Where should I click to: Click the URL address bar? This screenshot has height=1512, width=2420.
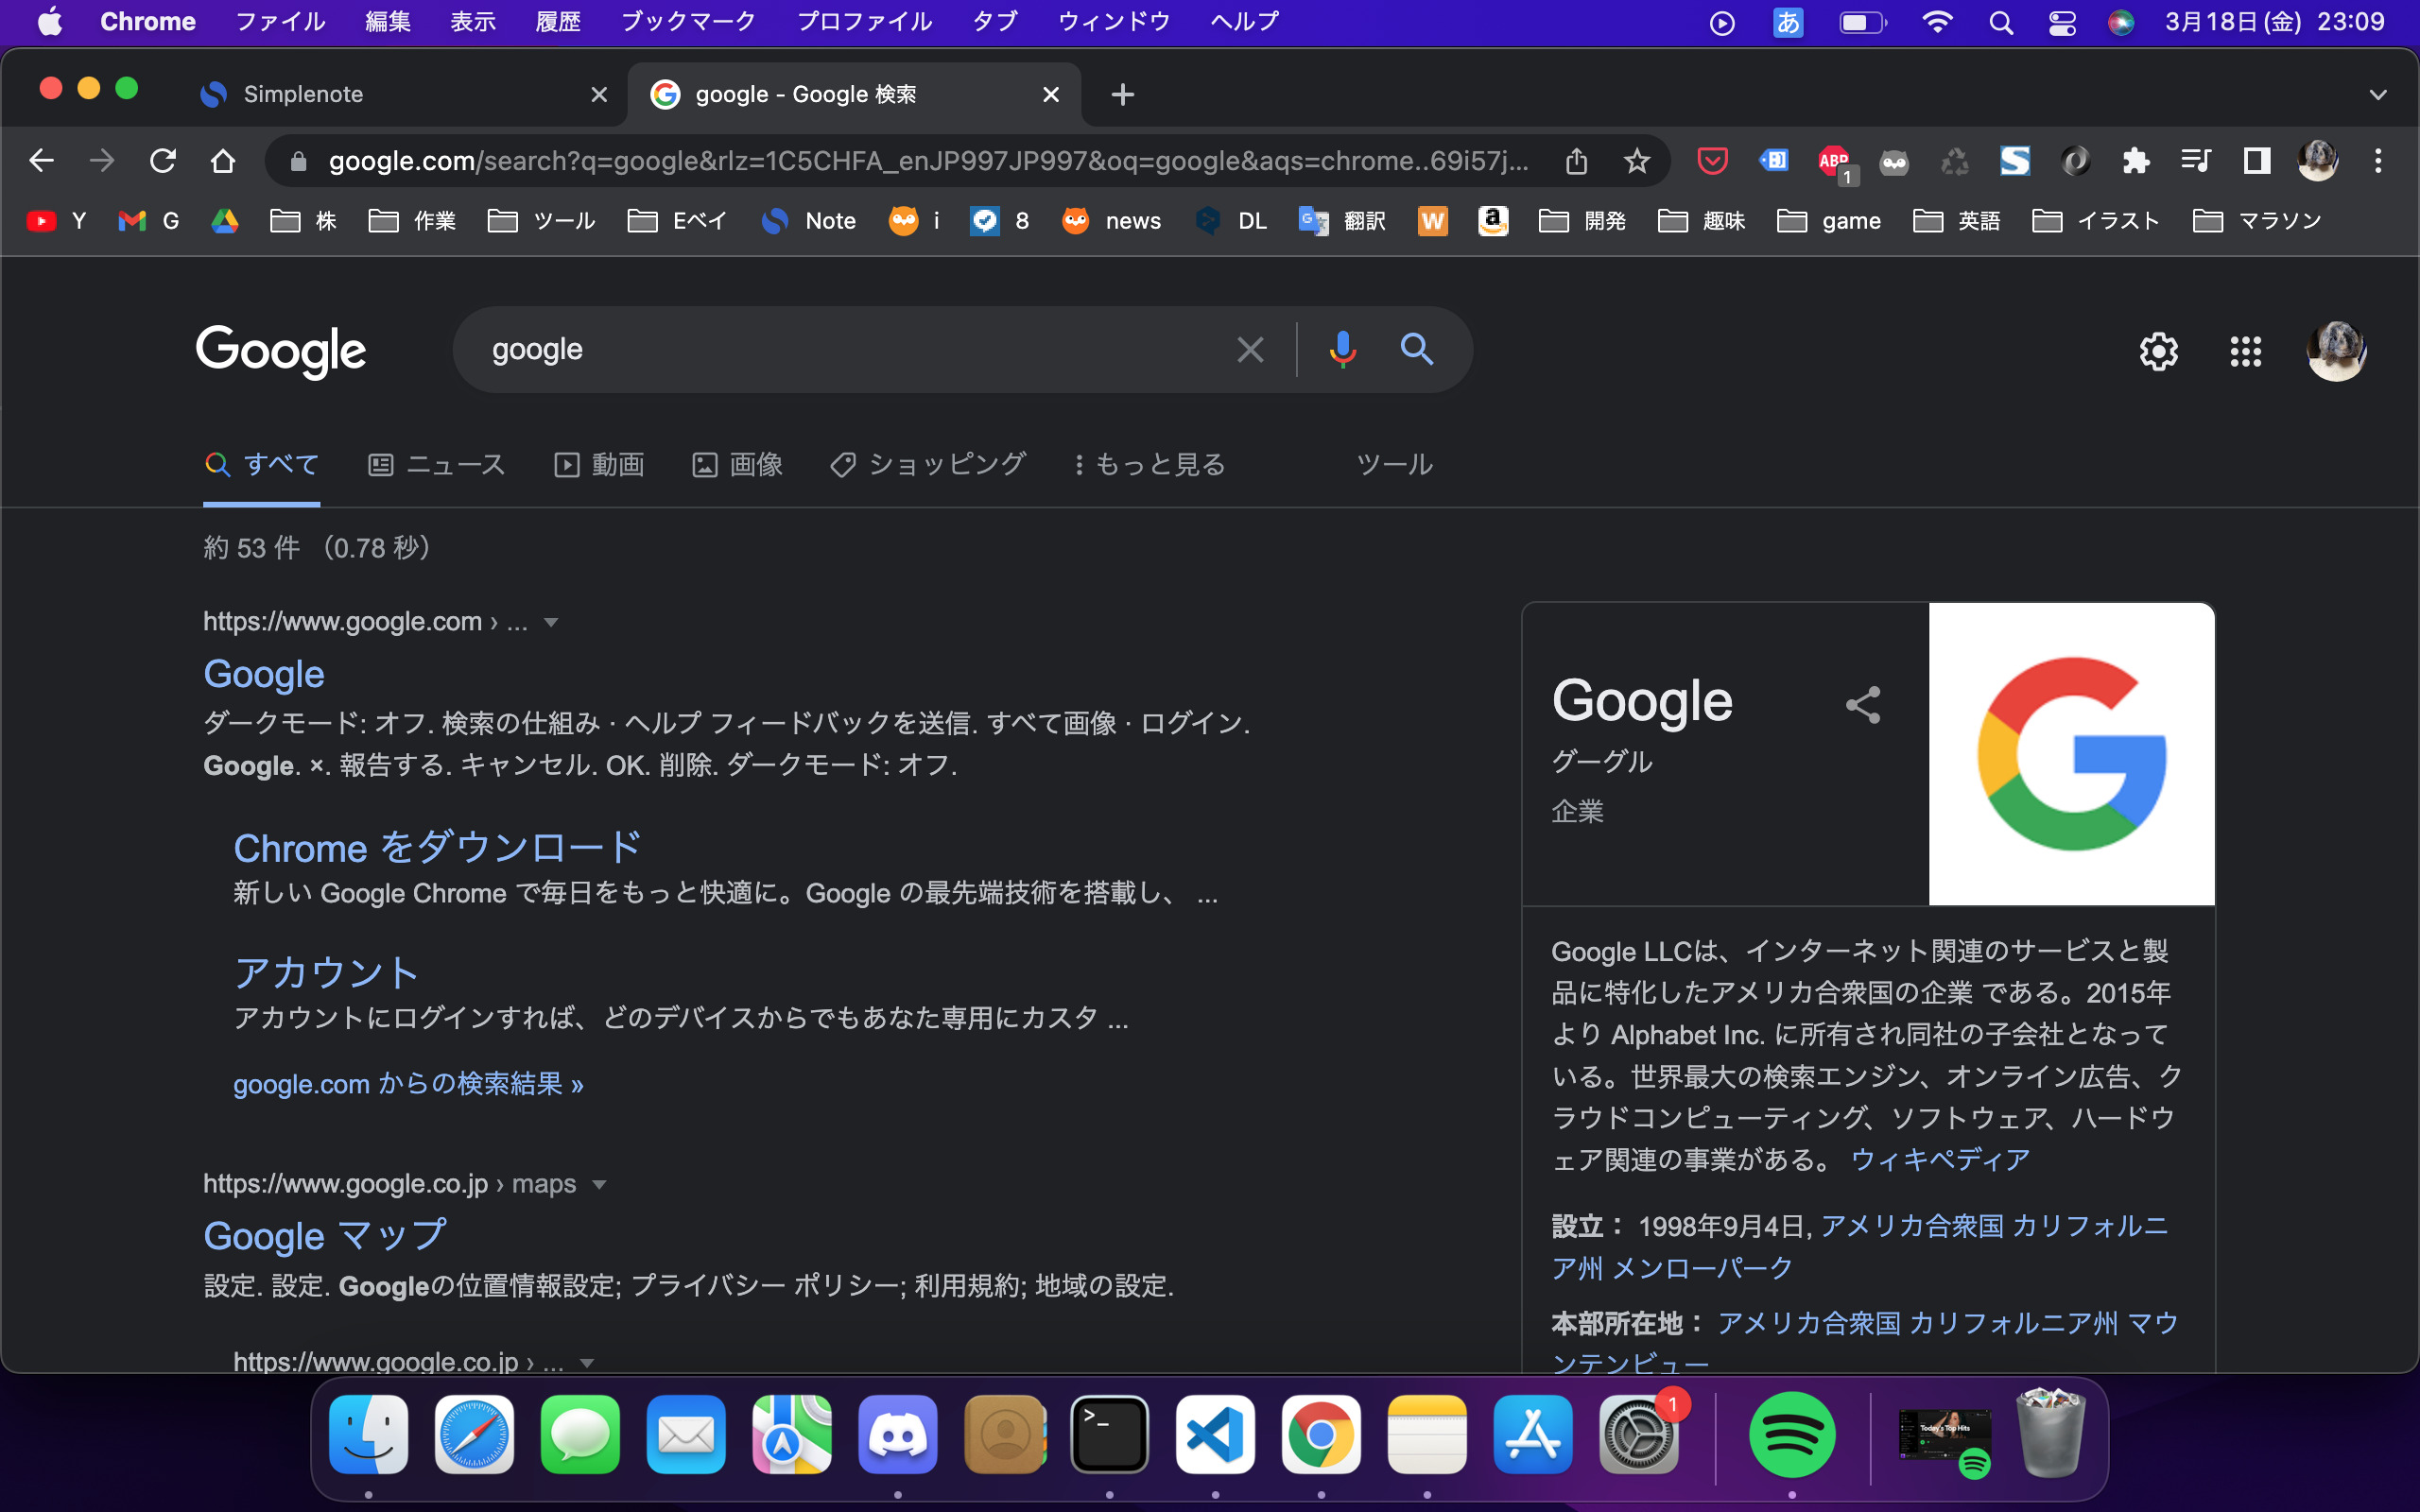(x=928, y=161)
